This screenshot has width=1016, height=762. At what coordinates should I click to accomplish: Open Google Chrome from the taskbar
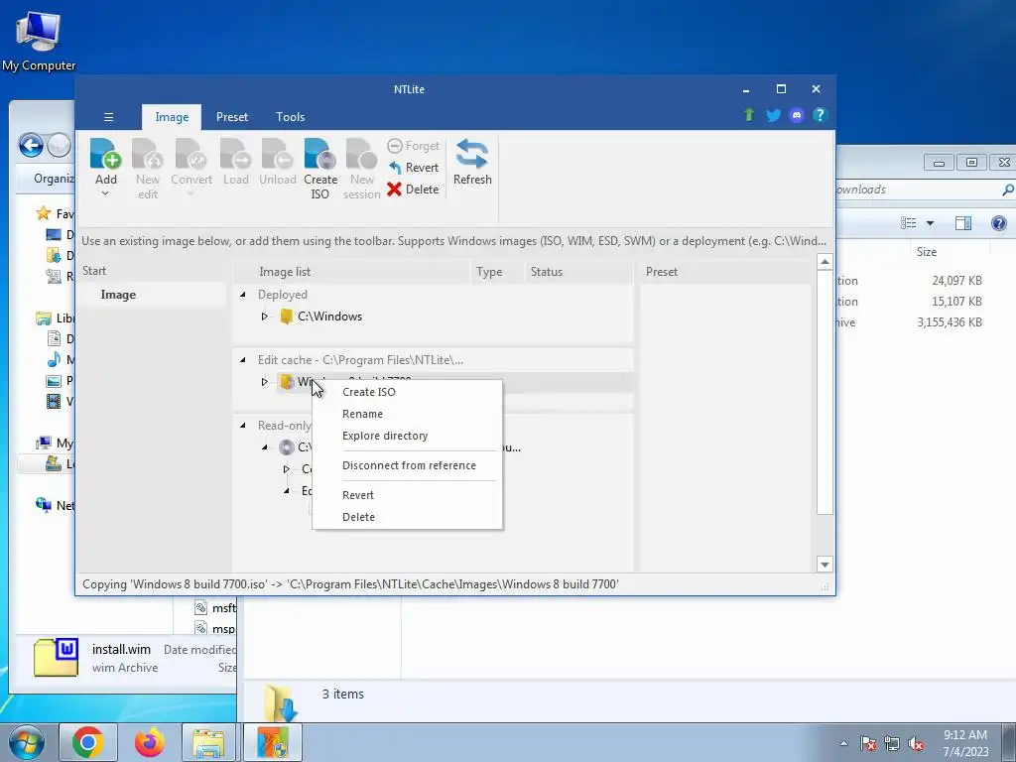[88, 742]
